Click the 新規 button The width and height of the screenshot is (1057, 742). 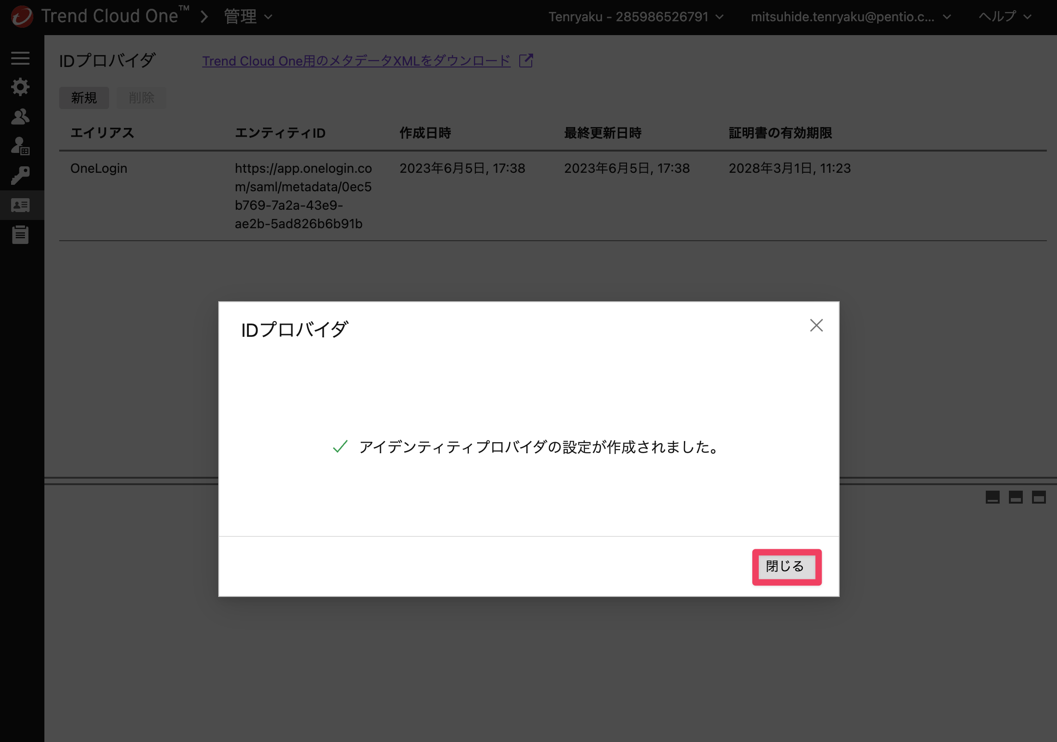click(x=84, y=97)
